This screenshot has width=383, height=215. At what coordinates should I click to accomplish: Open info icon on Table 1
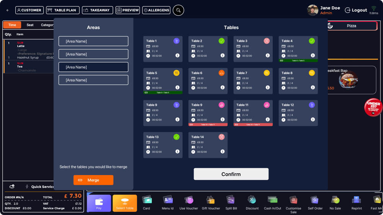(x=177, y=55)
